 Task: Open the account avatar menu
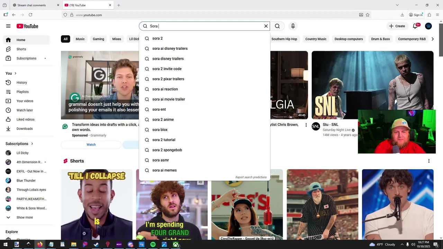click(x=428, y=26)
